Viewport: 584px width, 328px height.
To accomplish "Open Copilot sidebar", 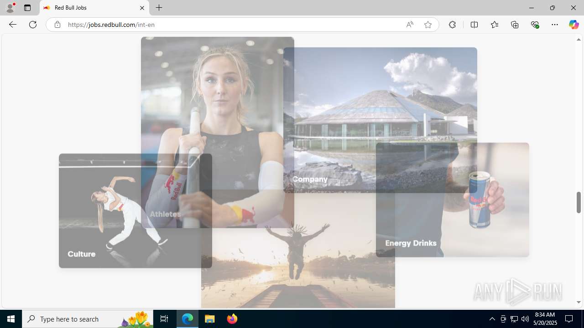I will (574, 25).
